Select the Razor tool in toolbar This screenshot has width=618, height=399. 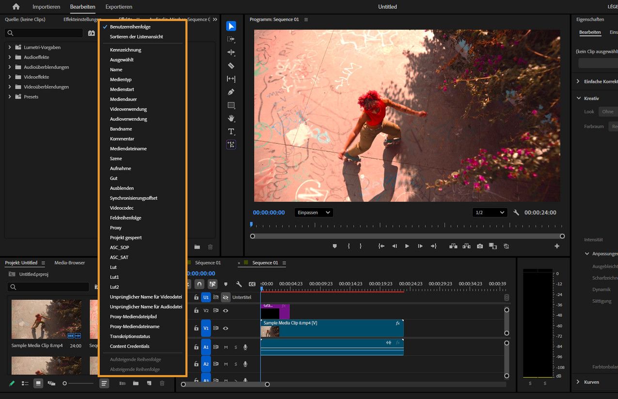(x=231, y=65)
